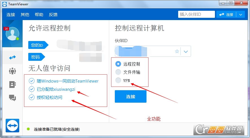Toggle checkmark beside 授权轻松访问
This screenshot has width=250, height=138.
click(32, 97)
